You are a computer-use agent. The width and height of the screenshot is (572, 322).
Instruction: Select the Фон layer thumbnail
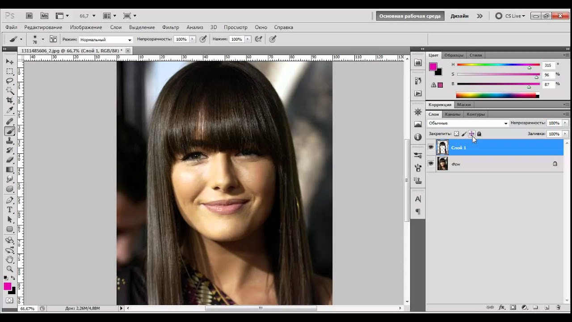pos(442,164)
